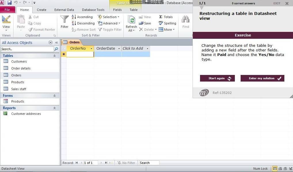The image size is (293, 172).
Task: Click the Find binoculars icon
Action: tap(186, 20)
